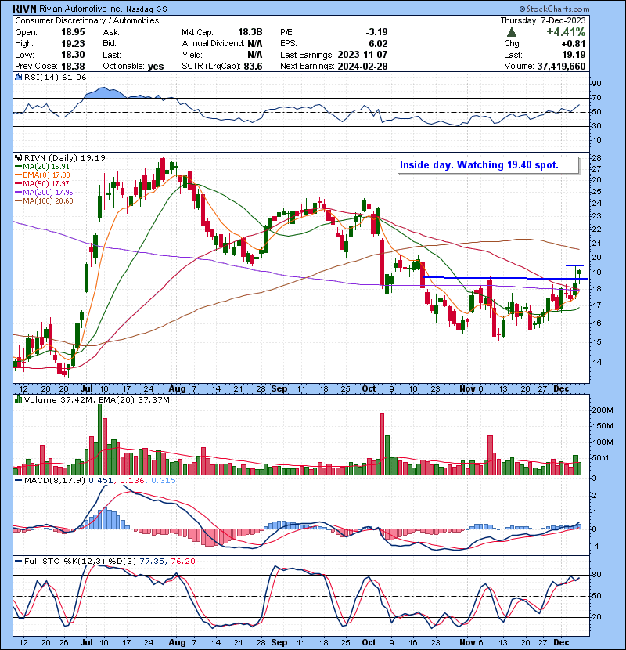The height and width of the screenshot is (650, 626).
Task: Click the Volume figure 37,419,660
Action: pos(561,67)
